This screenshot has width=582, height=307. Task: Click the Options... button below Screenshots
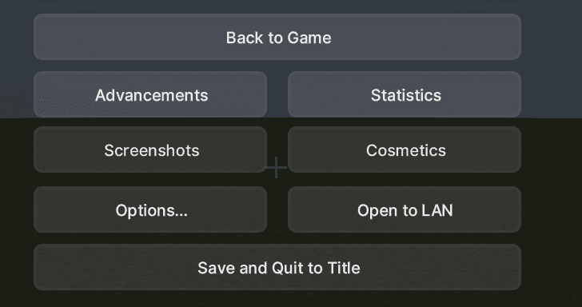150,209
